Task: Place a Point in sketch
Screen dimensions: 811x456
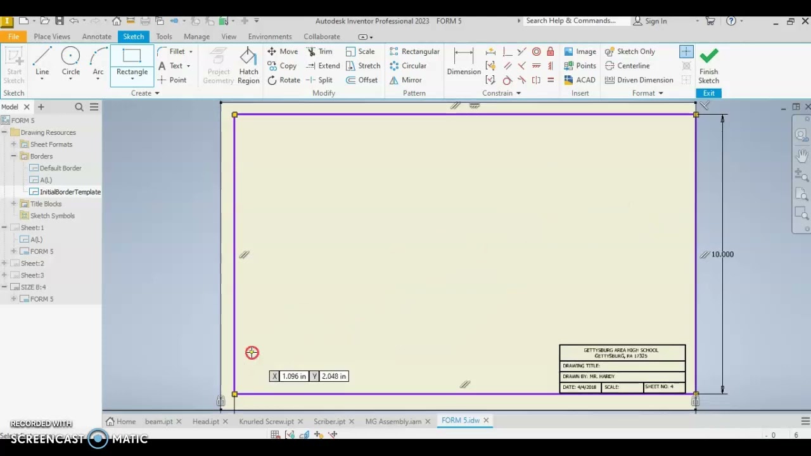Action: coord(172,80)
